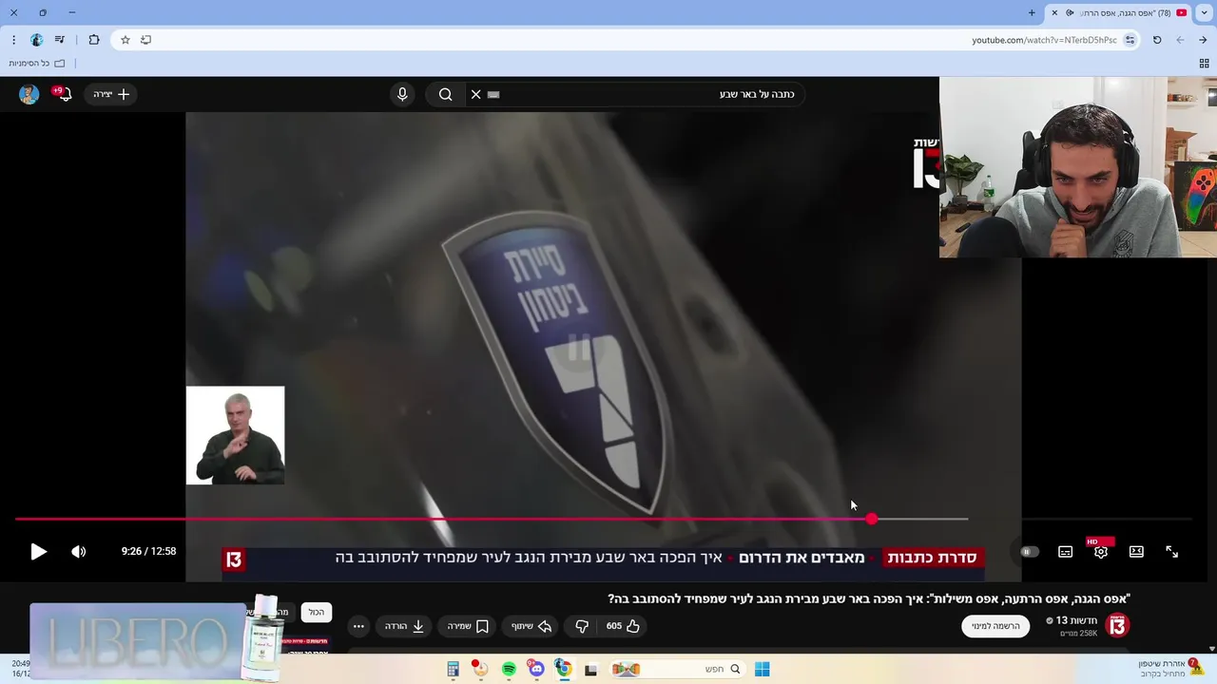Open video quality settings gear

point(1100,552)
